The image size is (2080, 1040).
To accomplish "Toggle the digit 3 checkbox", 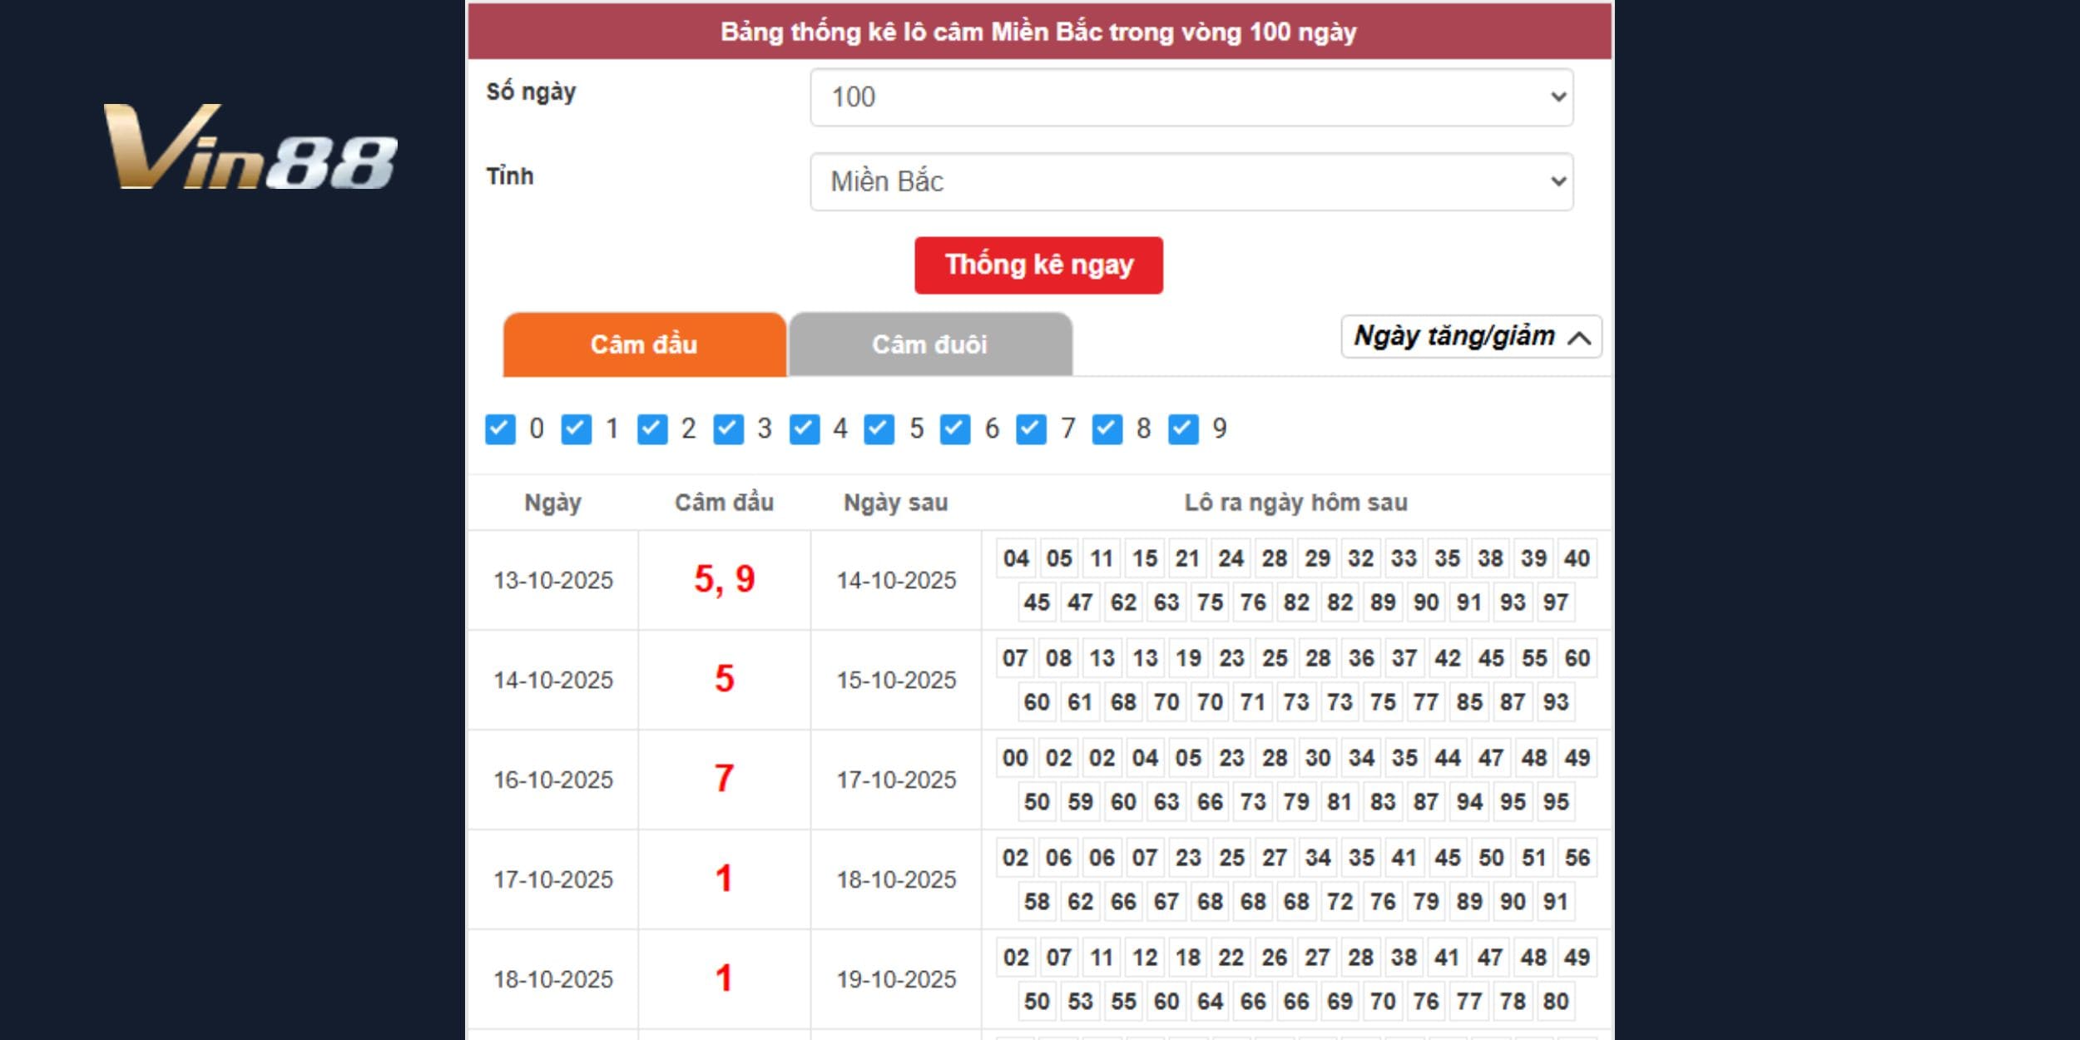I will click(728, 429).
